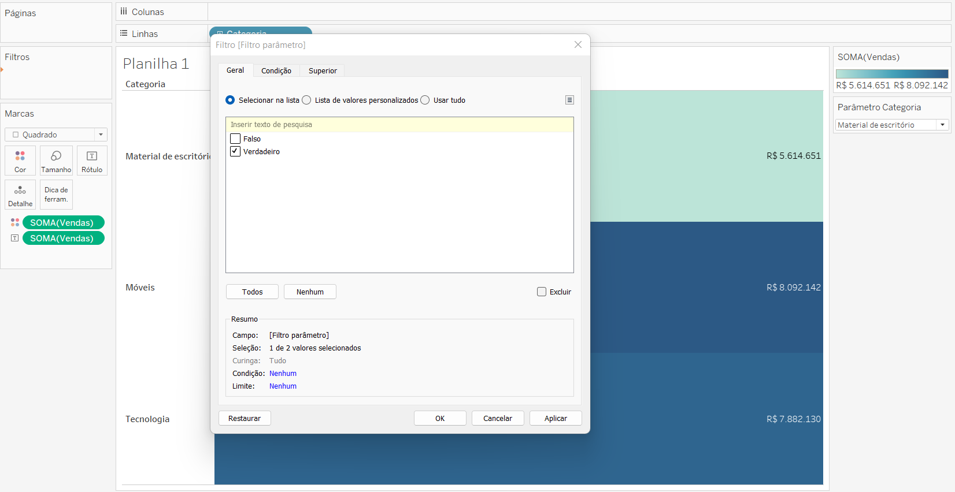Choose Usar tudo radio option

[425, 100]
